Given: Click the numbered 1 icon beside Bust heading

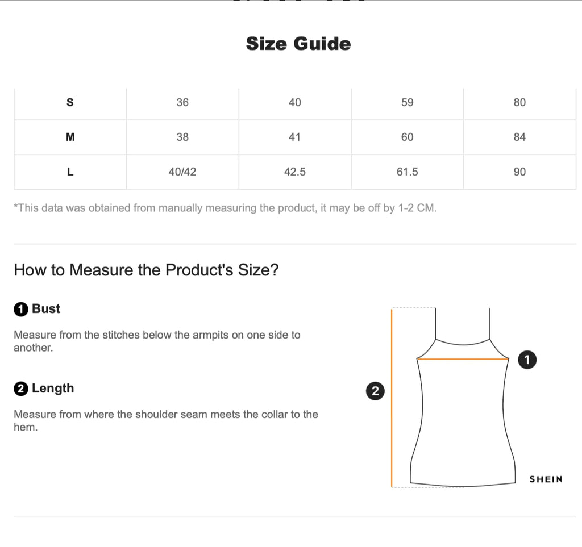Looking at the screenshot, I should pos(20,310).
